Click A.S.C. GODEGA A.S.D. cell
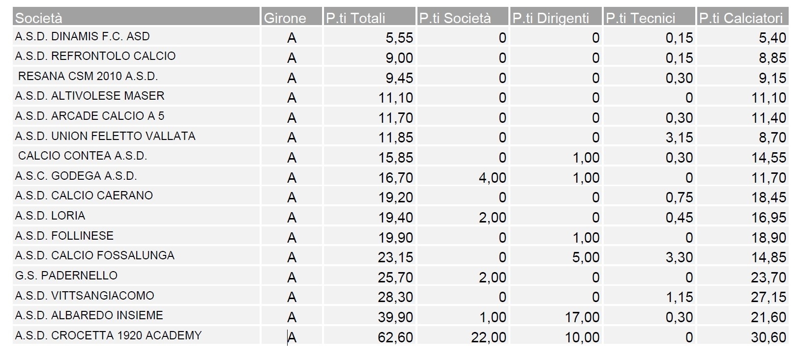 pyautogui.click(x=76, y=176)
